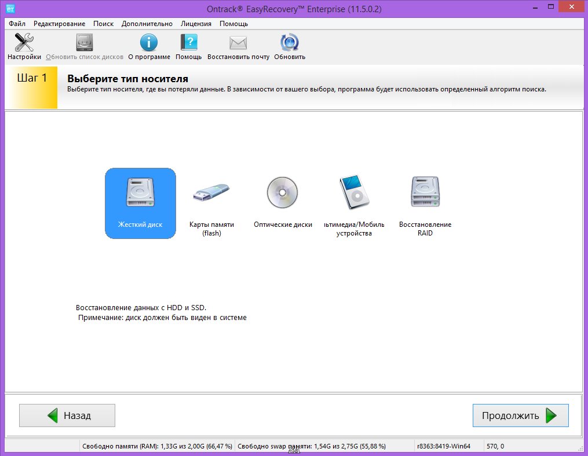The image size is (588, 456).
Task: Select the Жесткий диск media type
Action: pyautogui.click(x=140, y=203)
